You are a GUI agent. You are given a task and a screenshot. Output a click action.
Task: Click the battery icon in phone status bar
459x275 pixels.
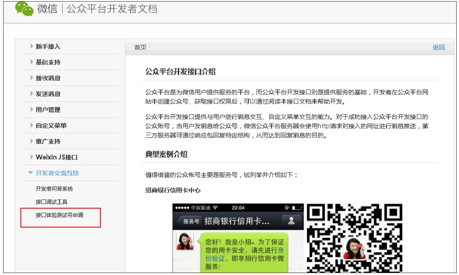pyautogui.click(x=297, y=208)
